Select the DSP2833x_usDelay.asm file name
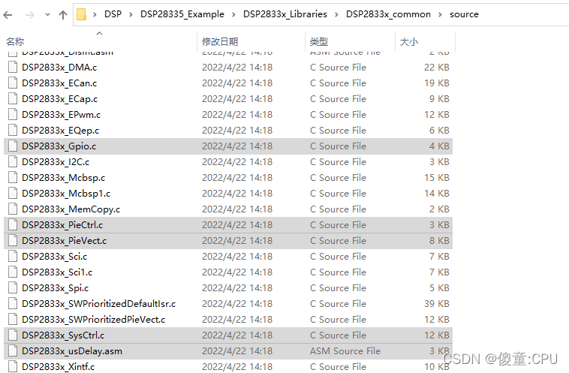Screen dimensions: 569x373 72,351
